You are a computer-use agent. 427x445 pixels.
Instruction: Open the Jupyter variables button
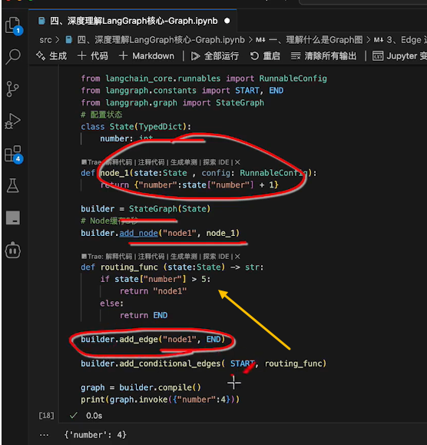pyautogui.click(x=400, y=56)
